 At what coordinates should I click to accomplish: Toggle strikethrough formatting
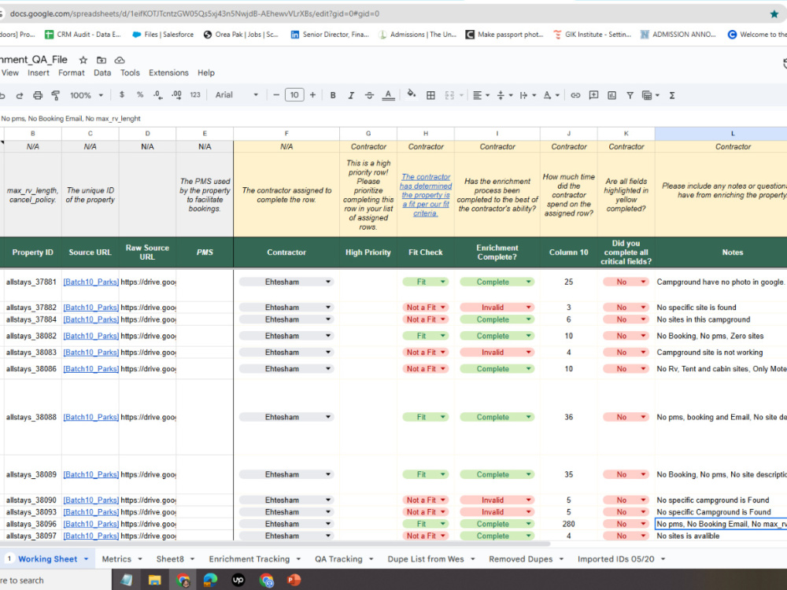point(369,95)
